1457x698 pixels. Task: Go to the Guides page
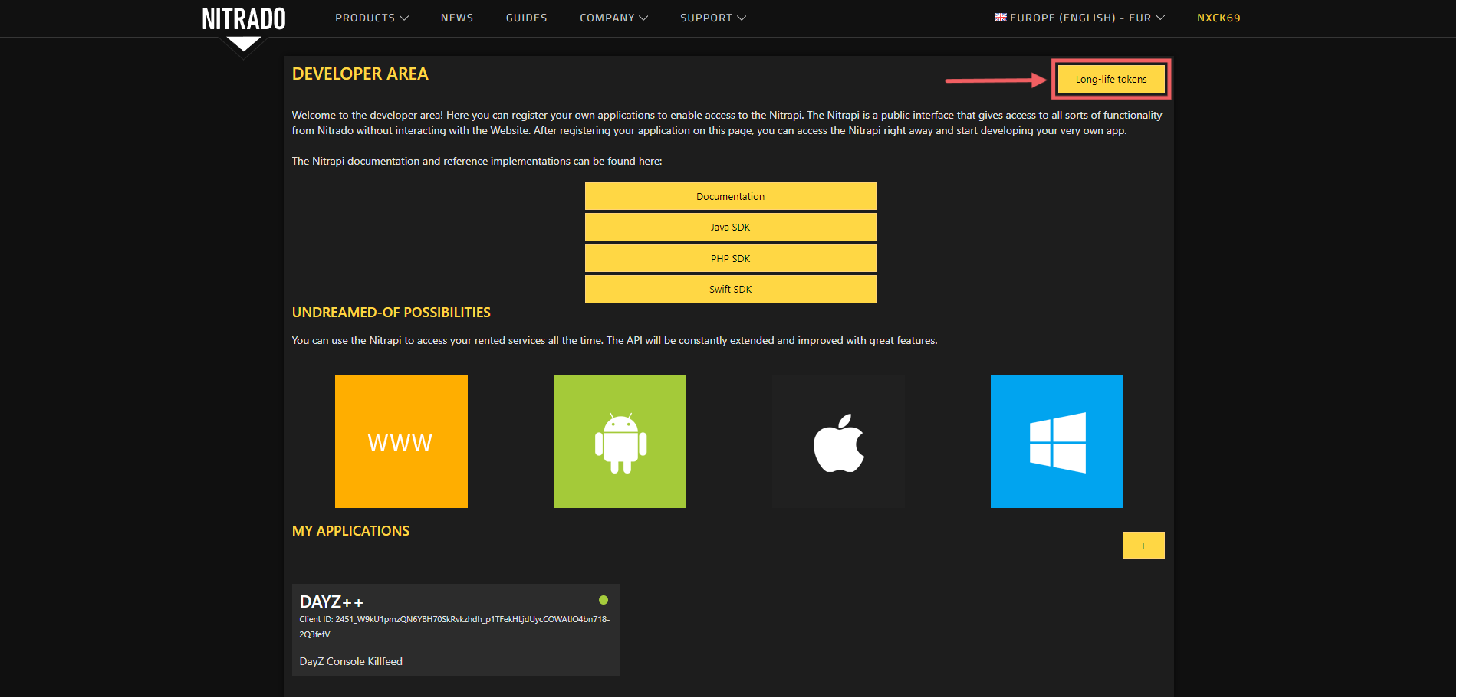[527, 18]
